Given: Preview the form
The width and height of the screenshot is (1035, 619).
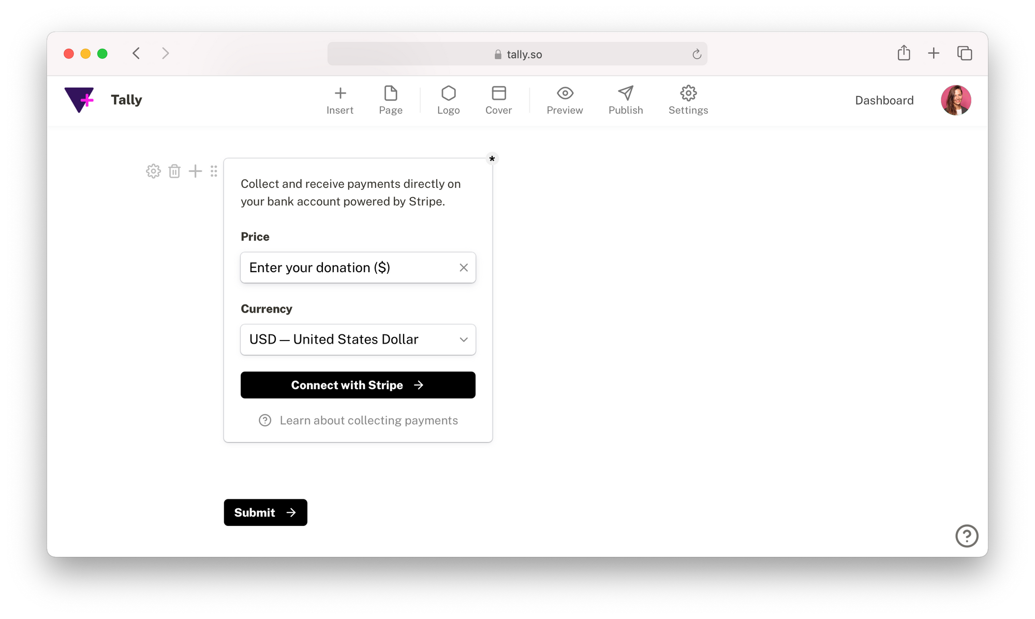Looking at the screenshot, I should point(565,100).
